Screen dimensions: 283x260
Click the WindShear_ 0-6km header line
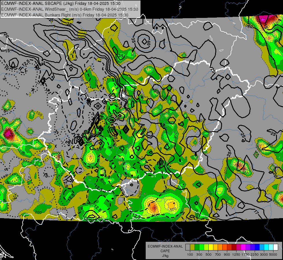pyautogui.click(x=69, y=9)
